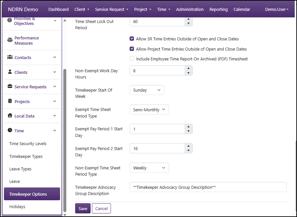Click the Time Sheet Lock Out Period field
The height and width of the screenshot is (217, 297).
point(157,21)
